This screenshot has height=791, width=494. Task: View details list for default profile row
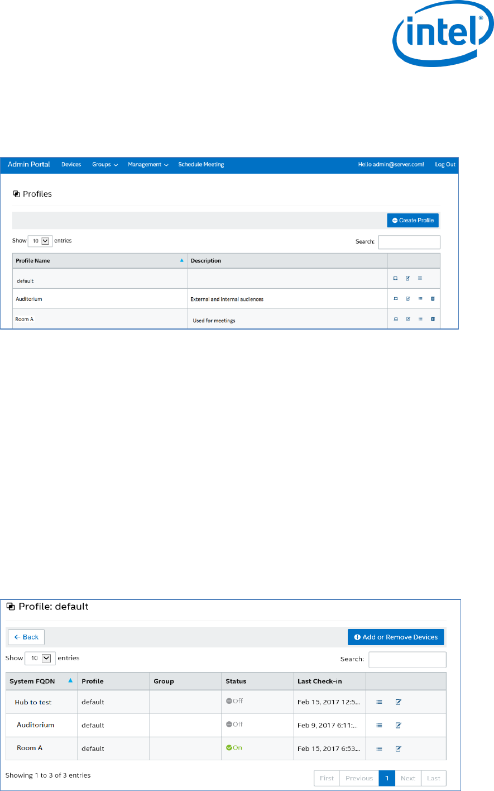click(420, 278)
